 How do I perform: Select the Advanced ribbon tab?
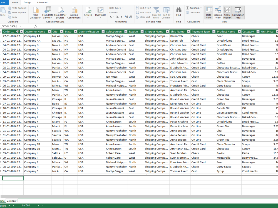42,2
